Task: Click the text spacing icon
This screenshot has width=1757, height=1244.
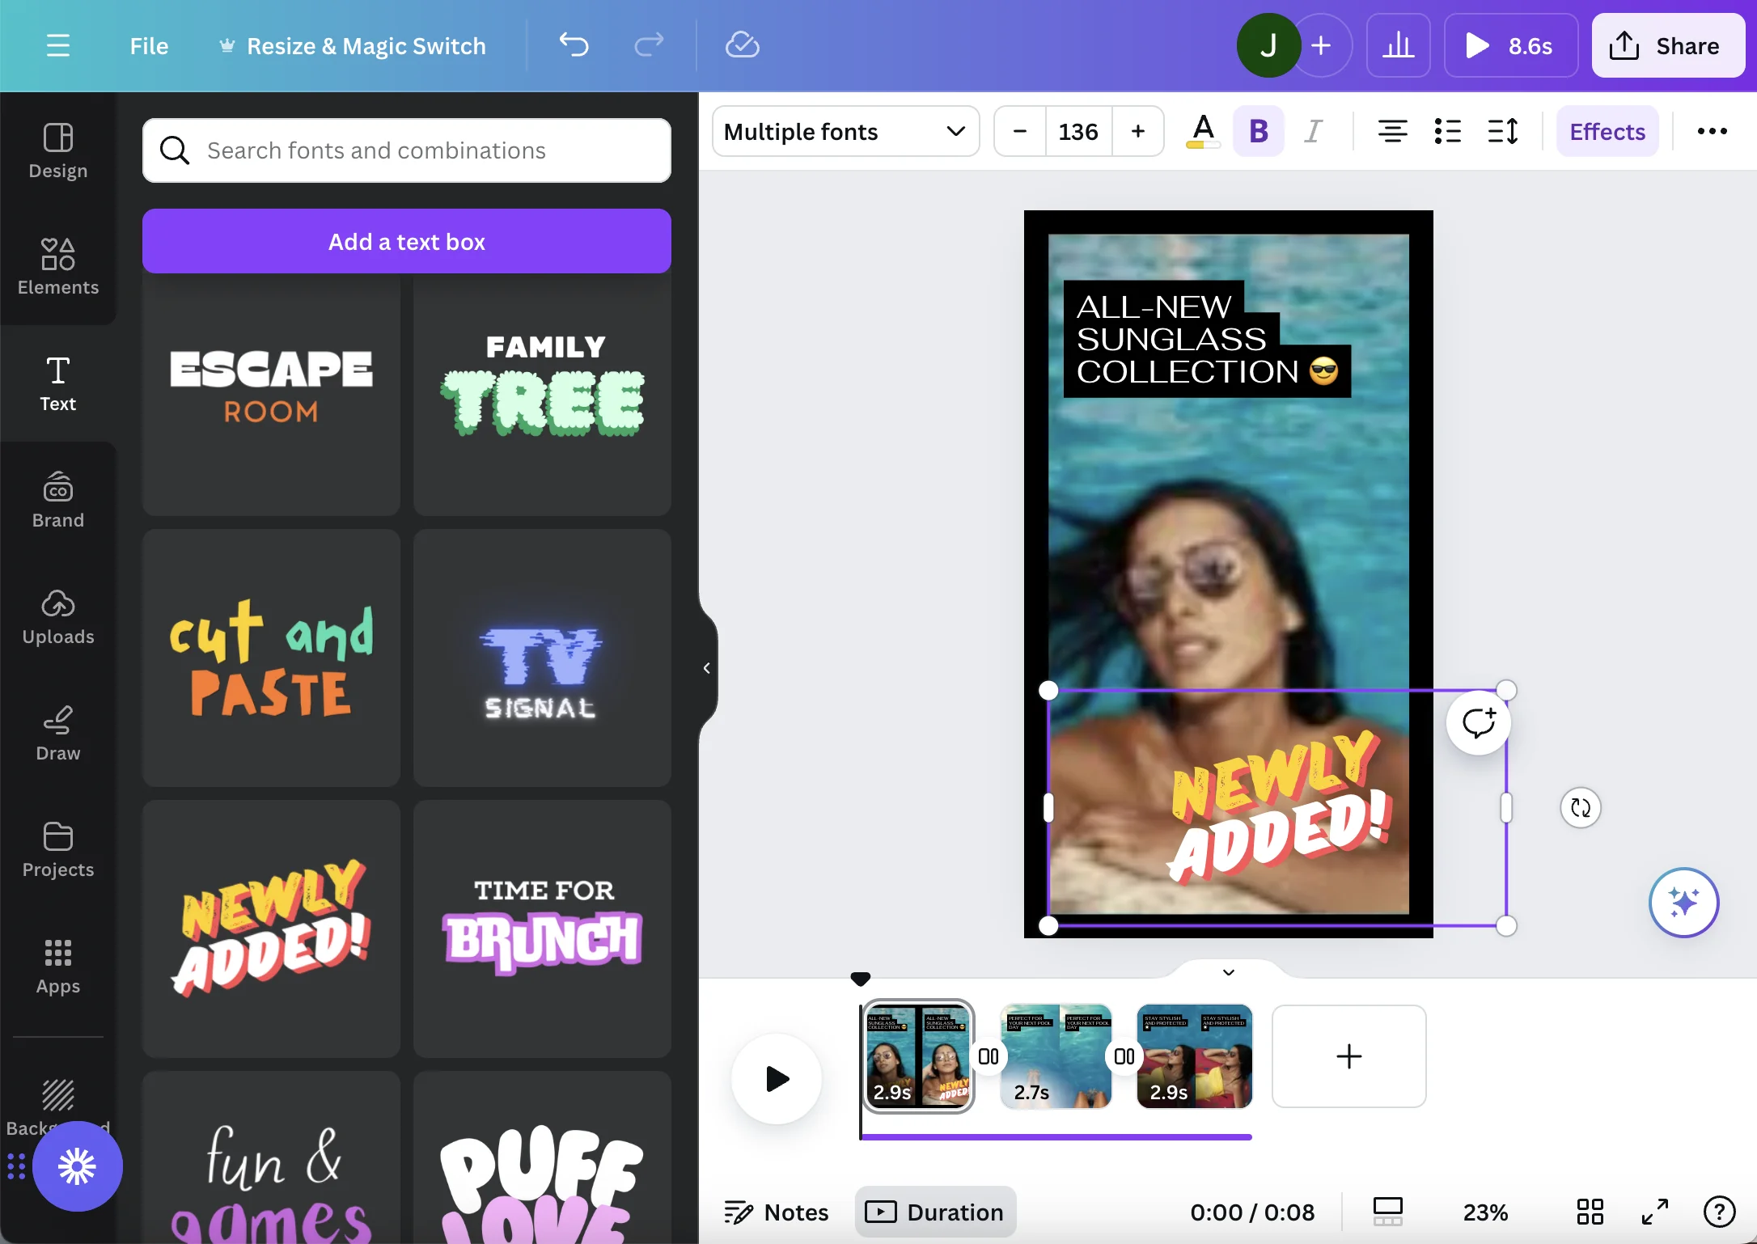Action: pos(1503,131)
